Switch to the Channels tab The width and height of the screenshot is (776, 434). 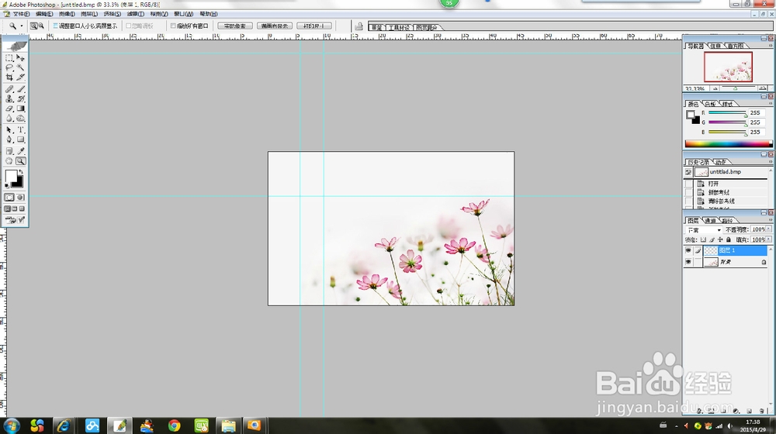(x=710, y=220)
